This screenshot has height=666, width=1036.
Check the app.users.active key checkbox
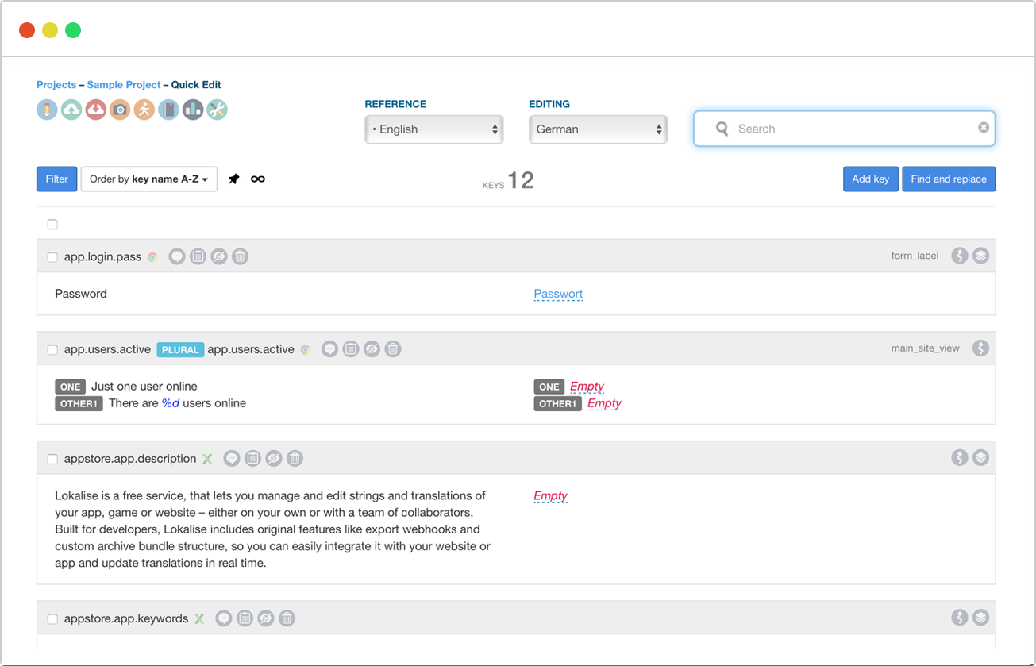(52, 350)
